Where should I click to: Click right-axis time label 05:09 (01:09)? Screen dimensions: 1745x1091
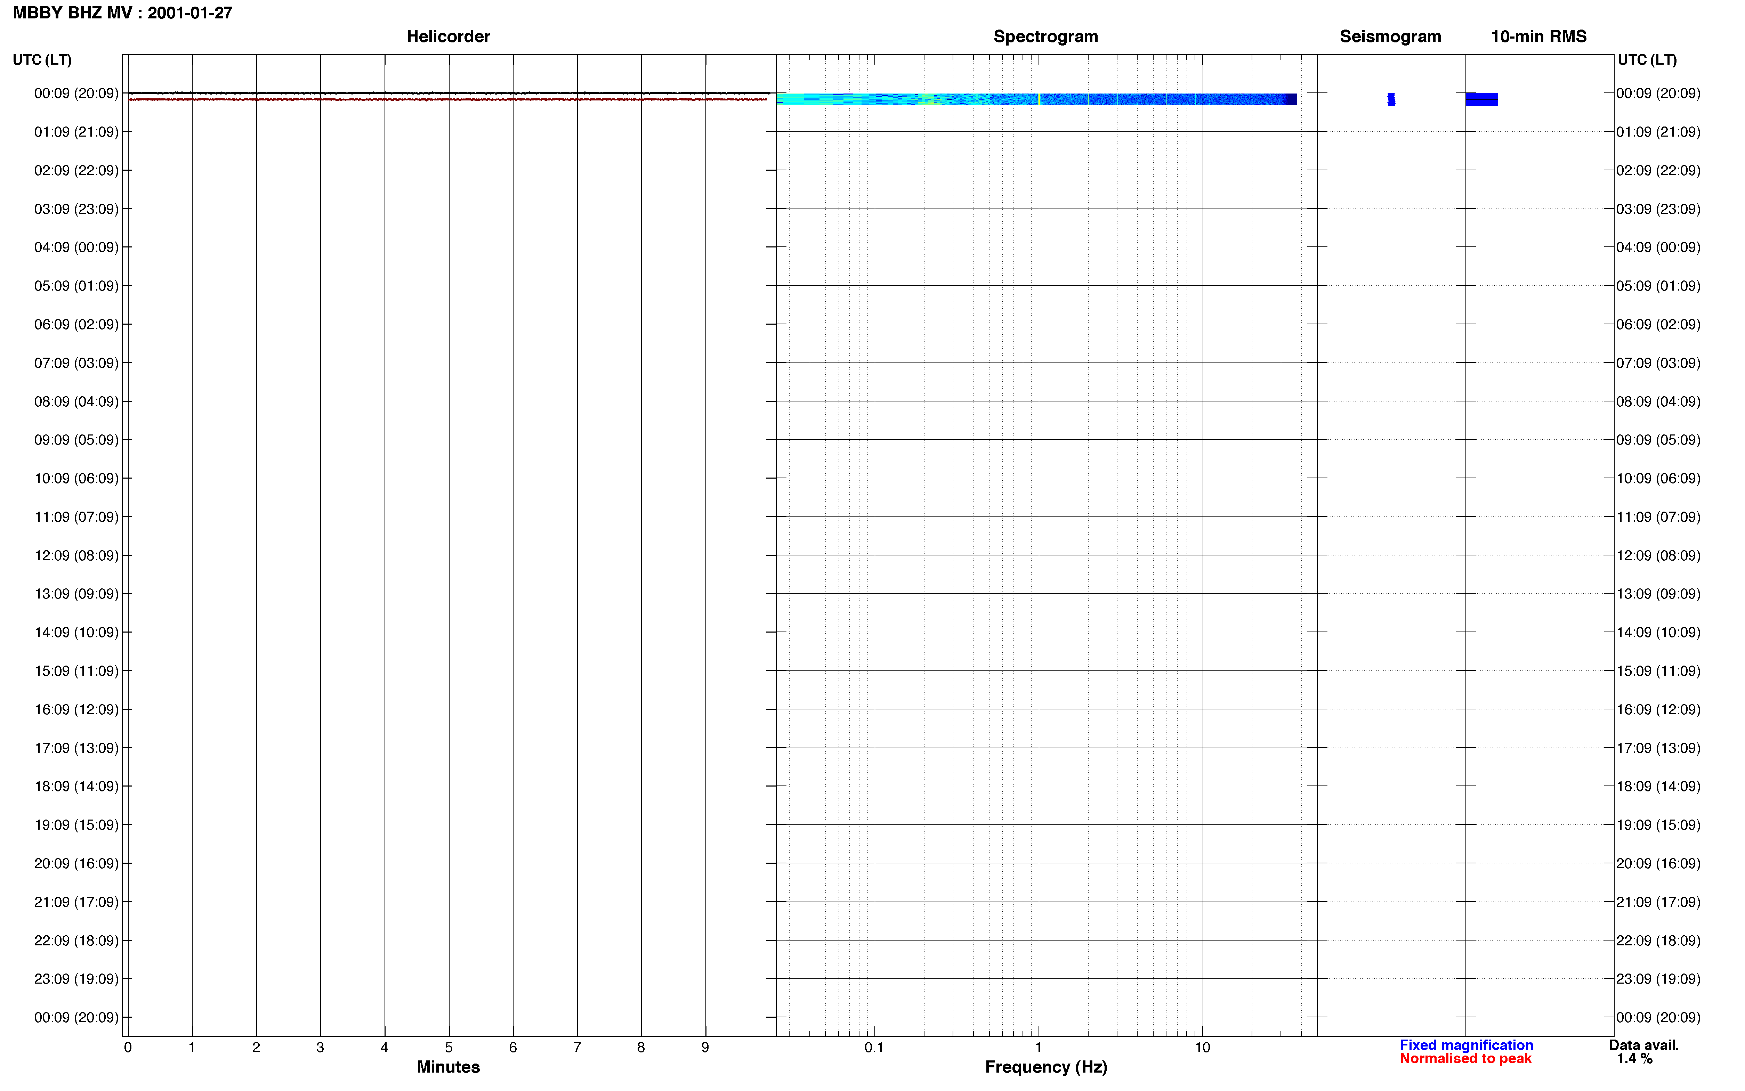(1658, 286)
